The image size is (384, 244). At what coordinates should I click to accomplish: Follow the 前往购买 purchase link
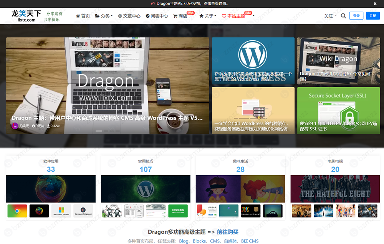(227, 232)
